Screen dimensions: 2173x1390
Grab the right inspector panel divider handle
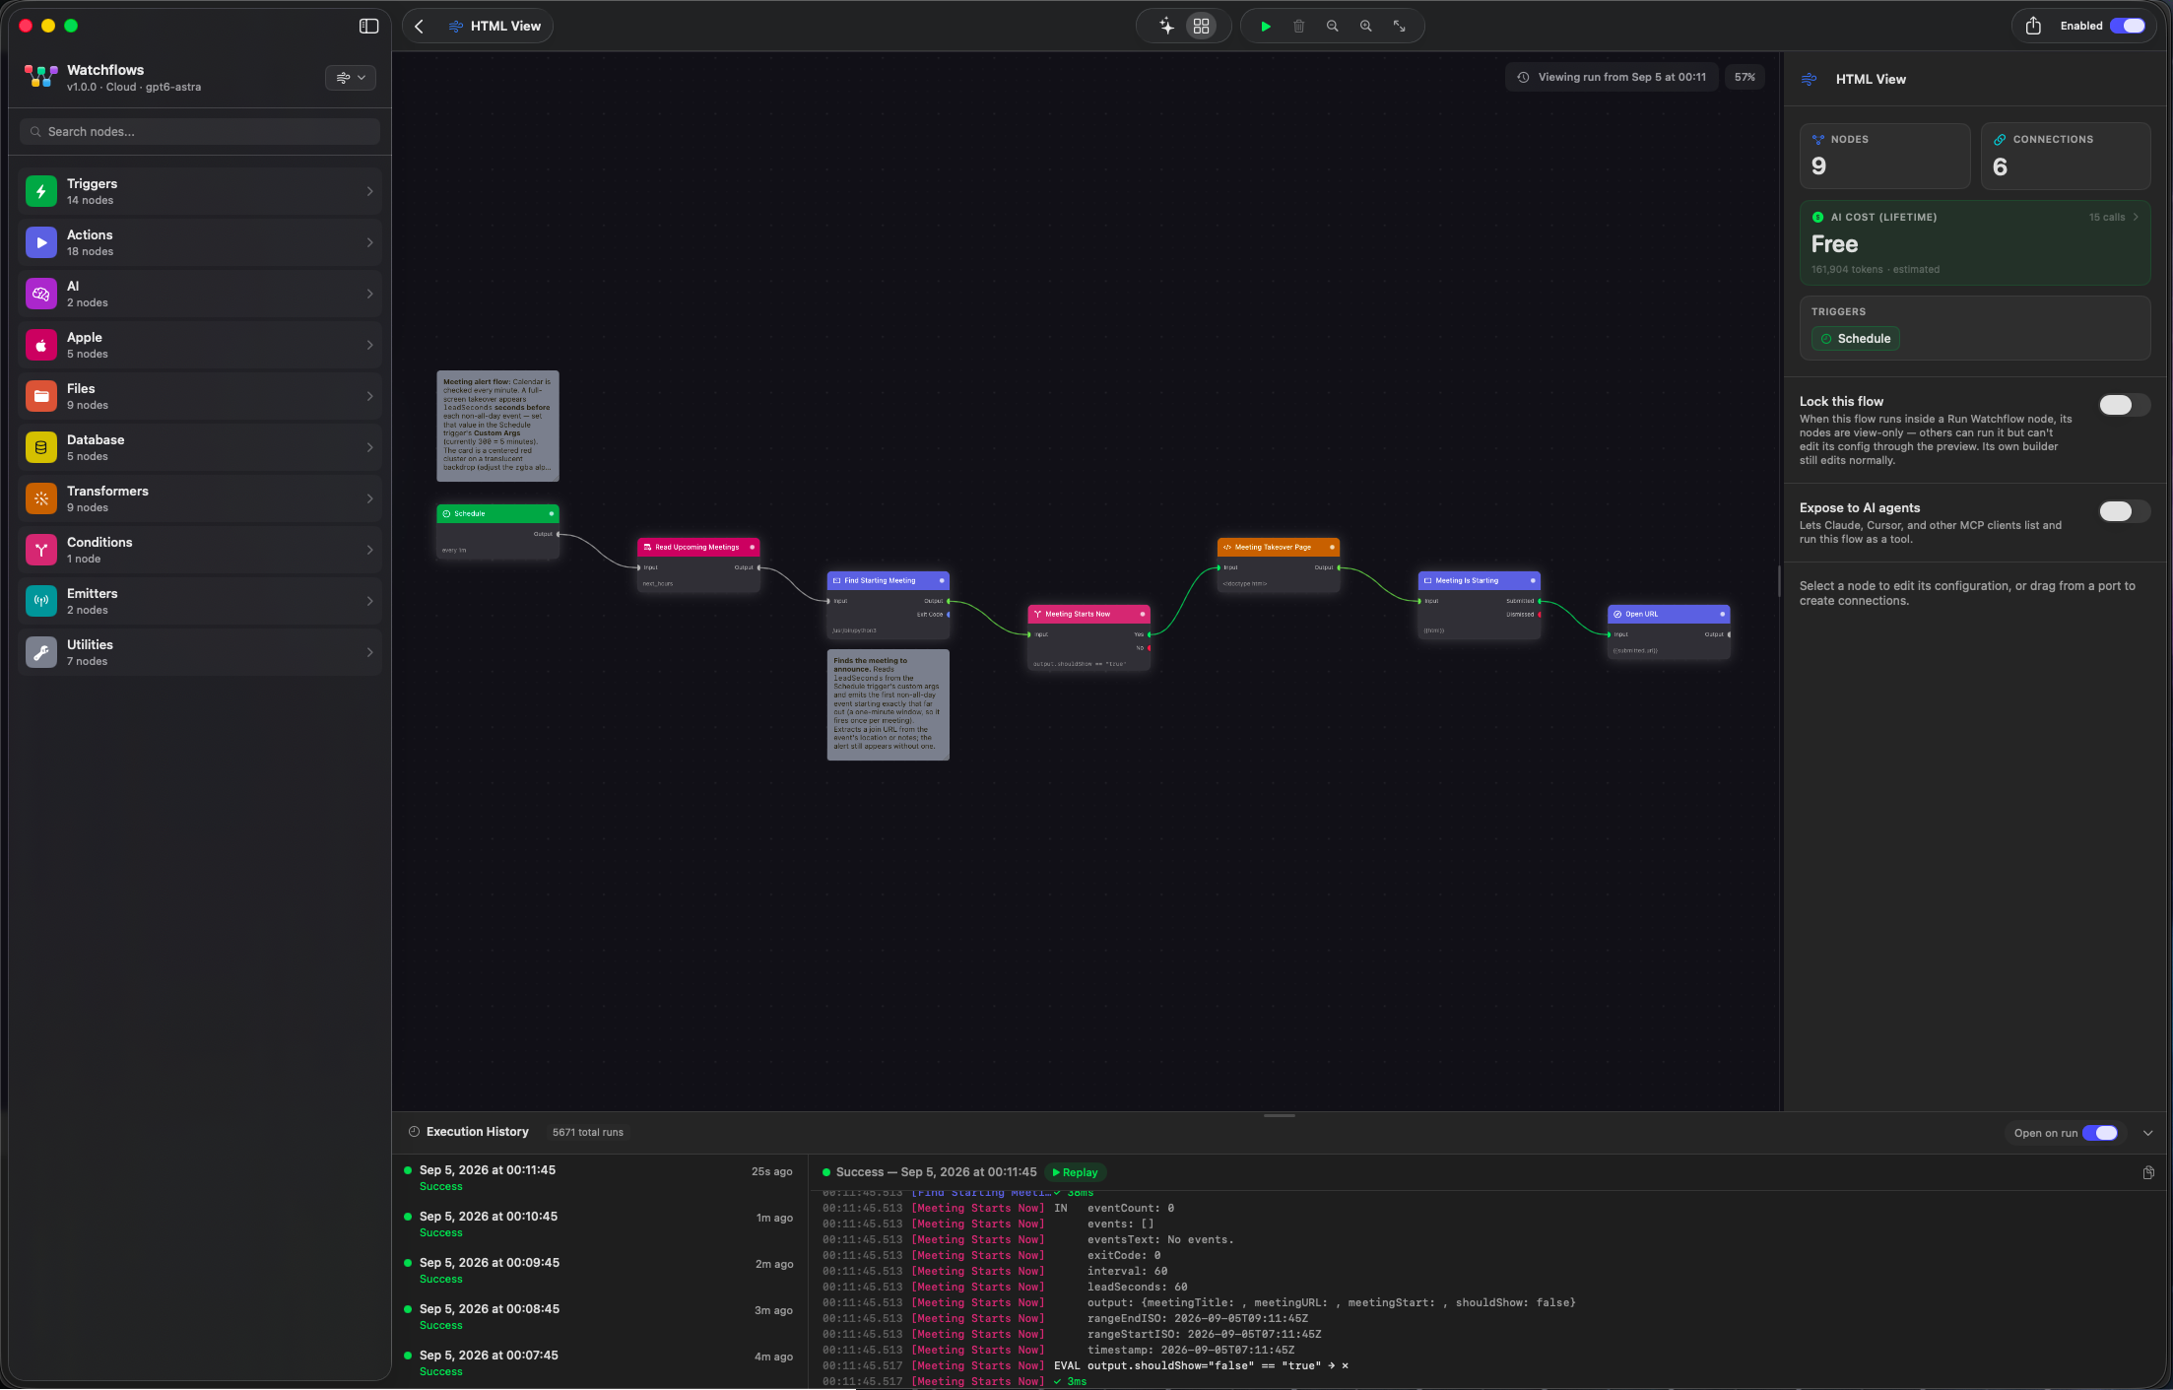[1779, 581]
